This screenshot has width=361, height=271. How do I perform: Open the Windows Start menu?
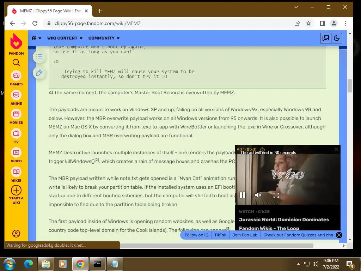(x=9, y=264)
